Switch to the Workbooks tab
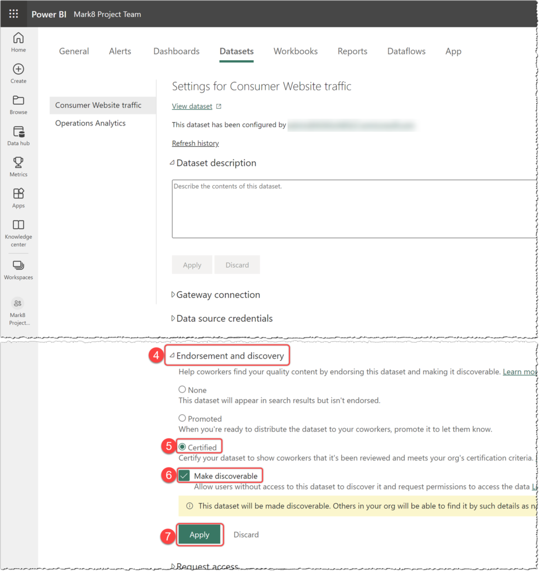Image resolution: width=539 pixels, height=571 pixels. [x=295, y=51]
